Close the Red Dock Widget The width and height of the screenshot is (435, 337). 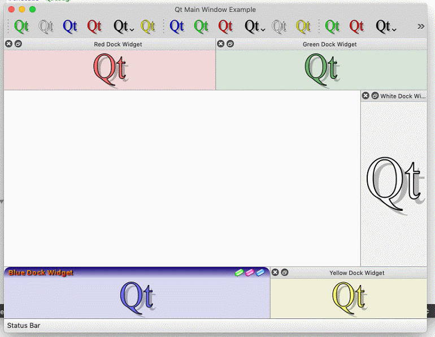pyautogui.click(x=9, y=44)
